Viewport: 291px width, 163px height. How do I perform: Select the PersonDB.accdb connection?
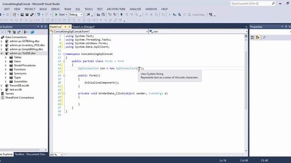(19, 86)
